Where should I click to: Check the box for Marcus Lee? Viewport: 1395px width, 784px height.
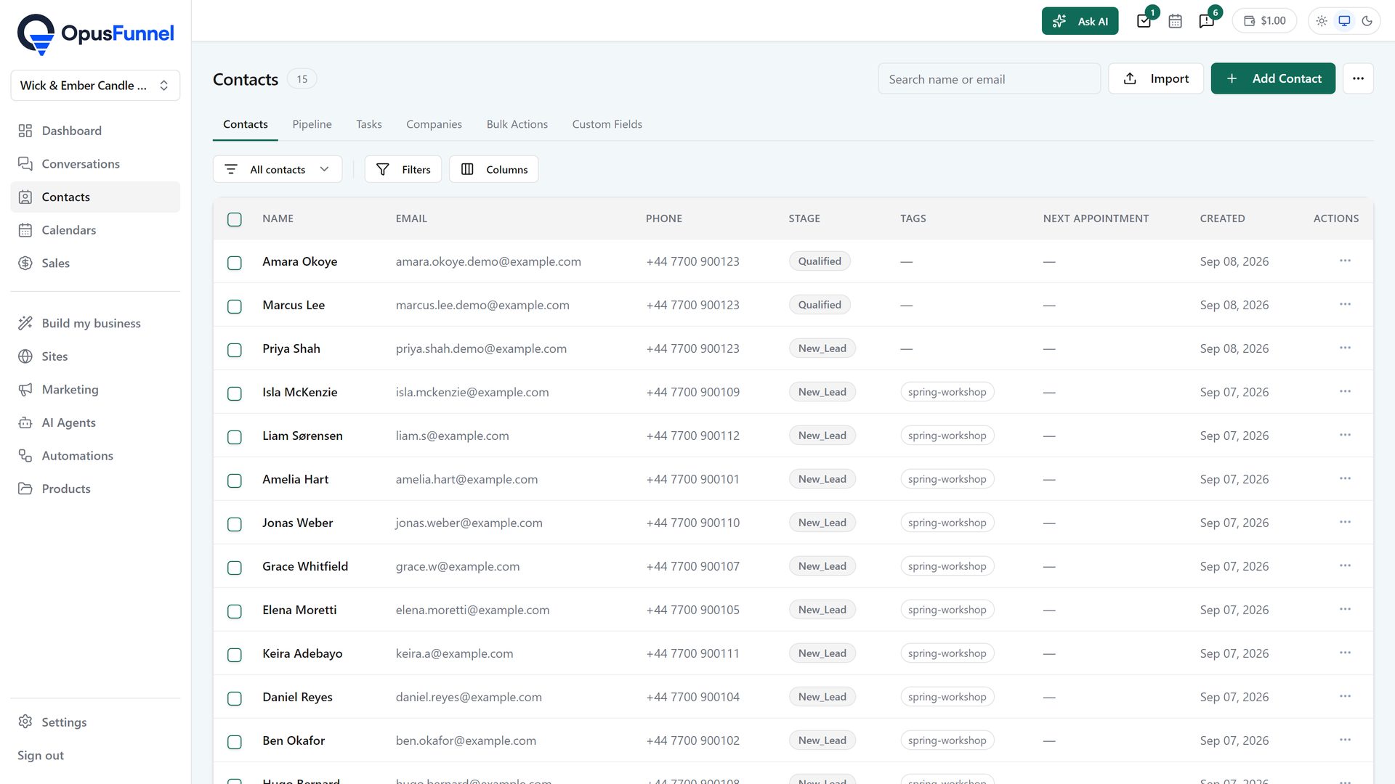234,306
